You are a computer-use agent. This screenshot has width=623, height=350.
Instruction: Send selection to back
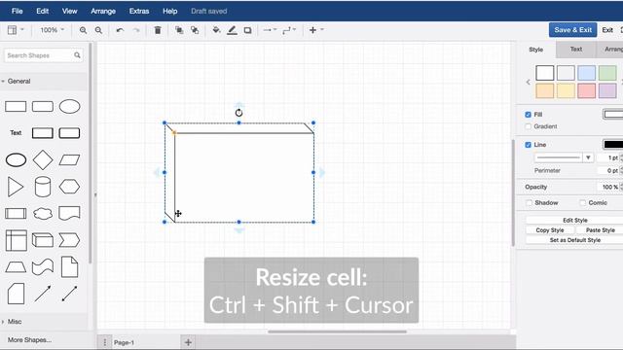[x=195, y=30]
